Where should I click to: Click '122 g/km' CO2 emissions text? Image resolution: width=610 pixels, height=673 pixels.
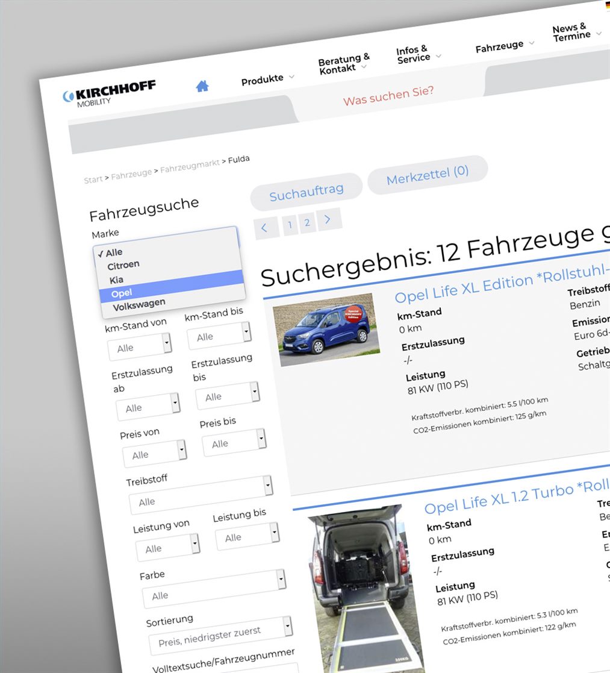(560, 626)
